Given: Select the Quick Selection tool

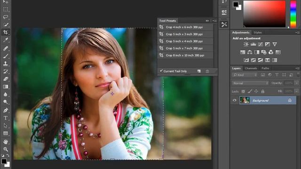Looking at the screenshot, I should click(6, 24).
